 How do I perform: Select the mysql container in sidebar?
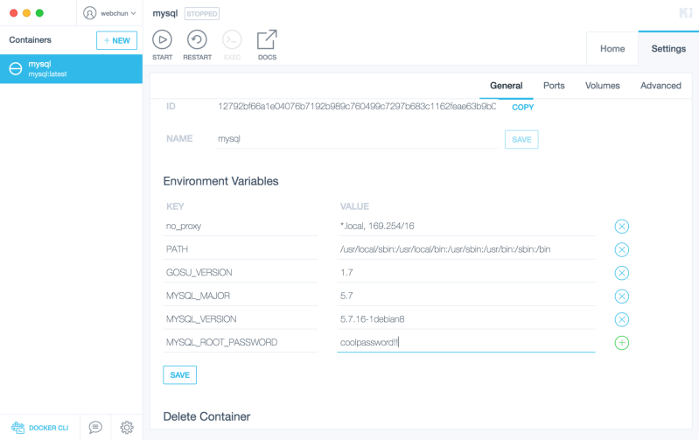72,68
